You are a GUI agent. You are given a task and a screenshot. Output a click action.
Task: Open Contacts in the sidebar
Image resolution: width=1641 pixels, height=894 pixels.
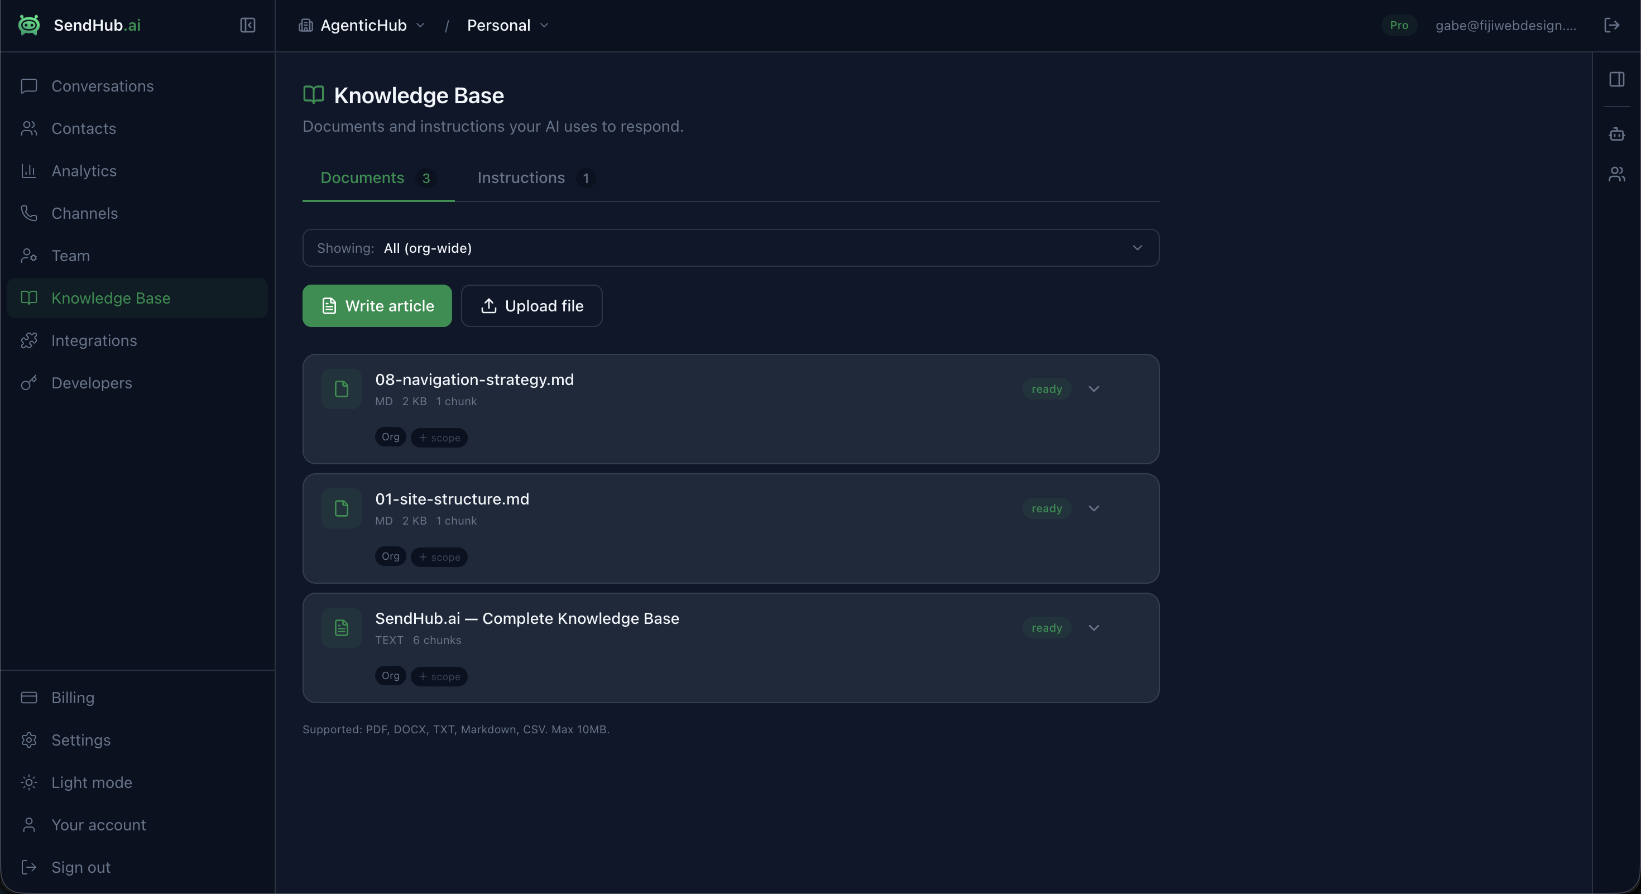click(x=138, y=128)
